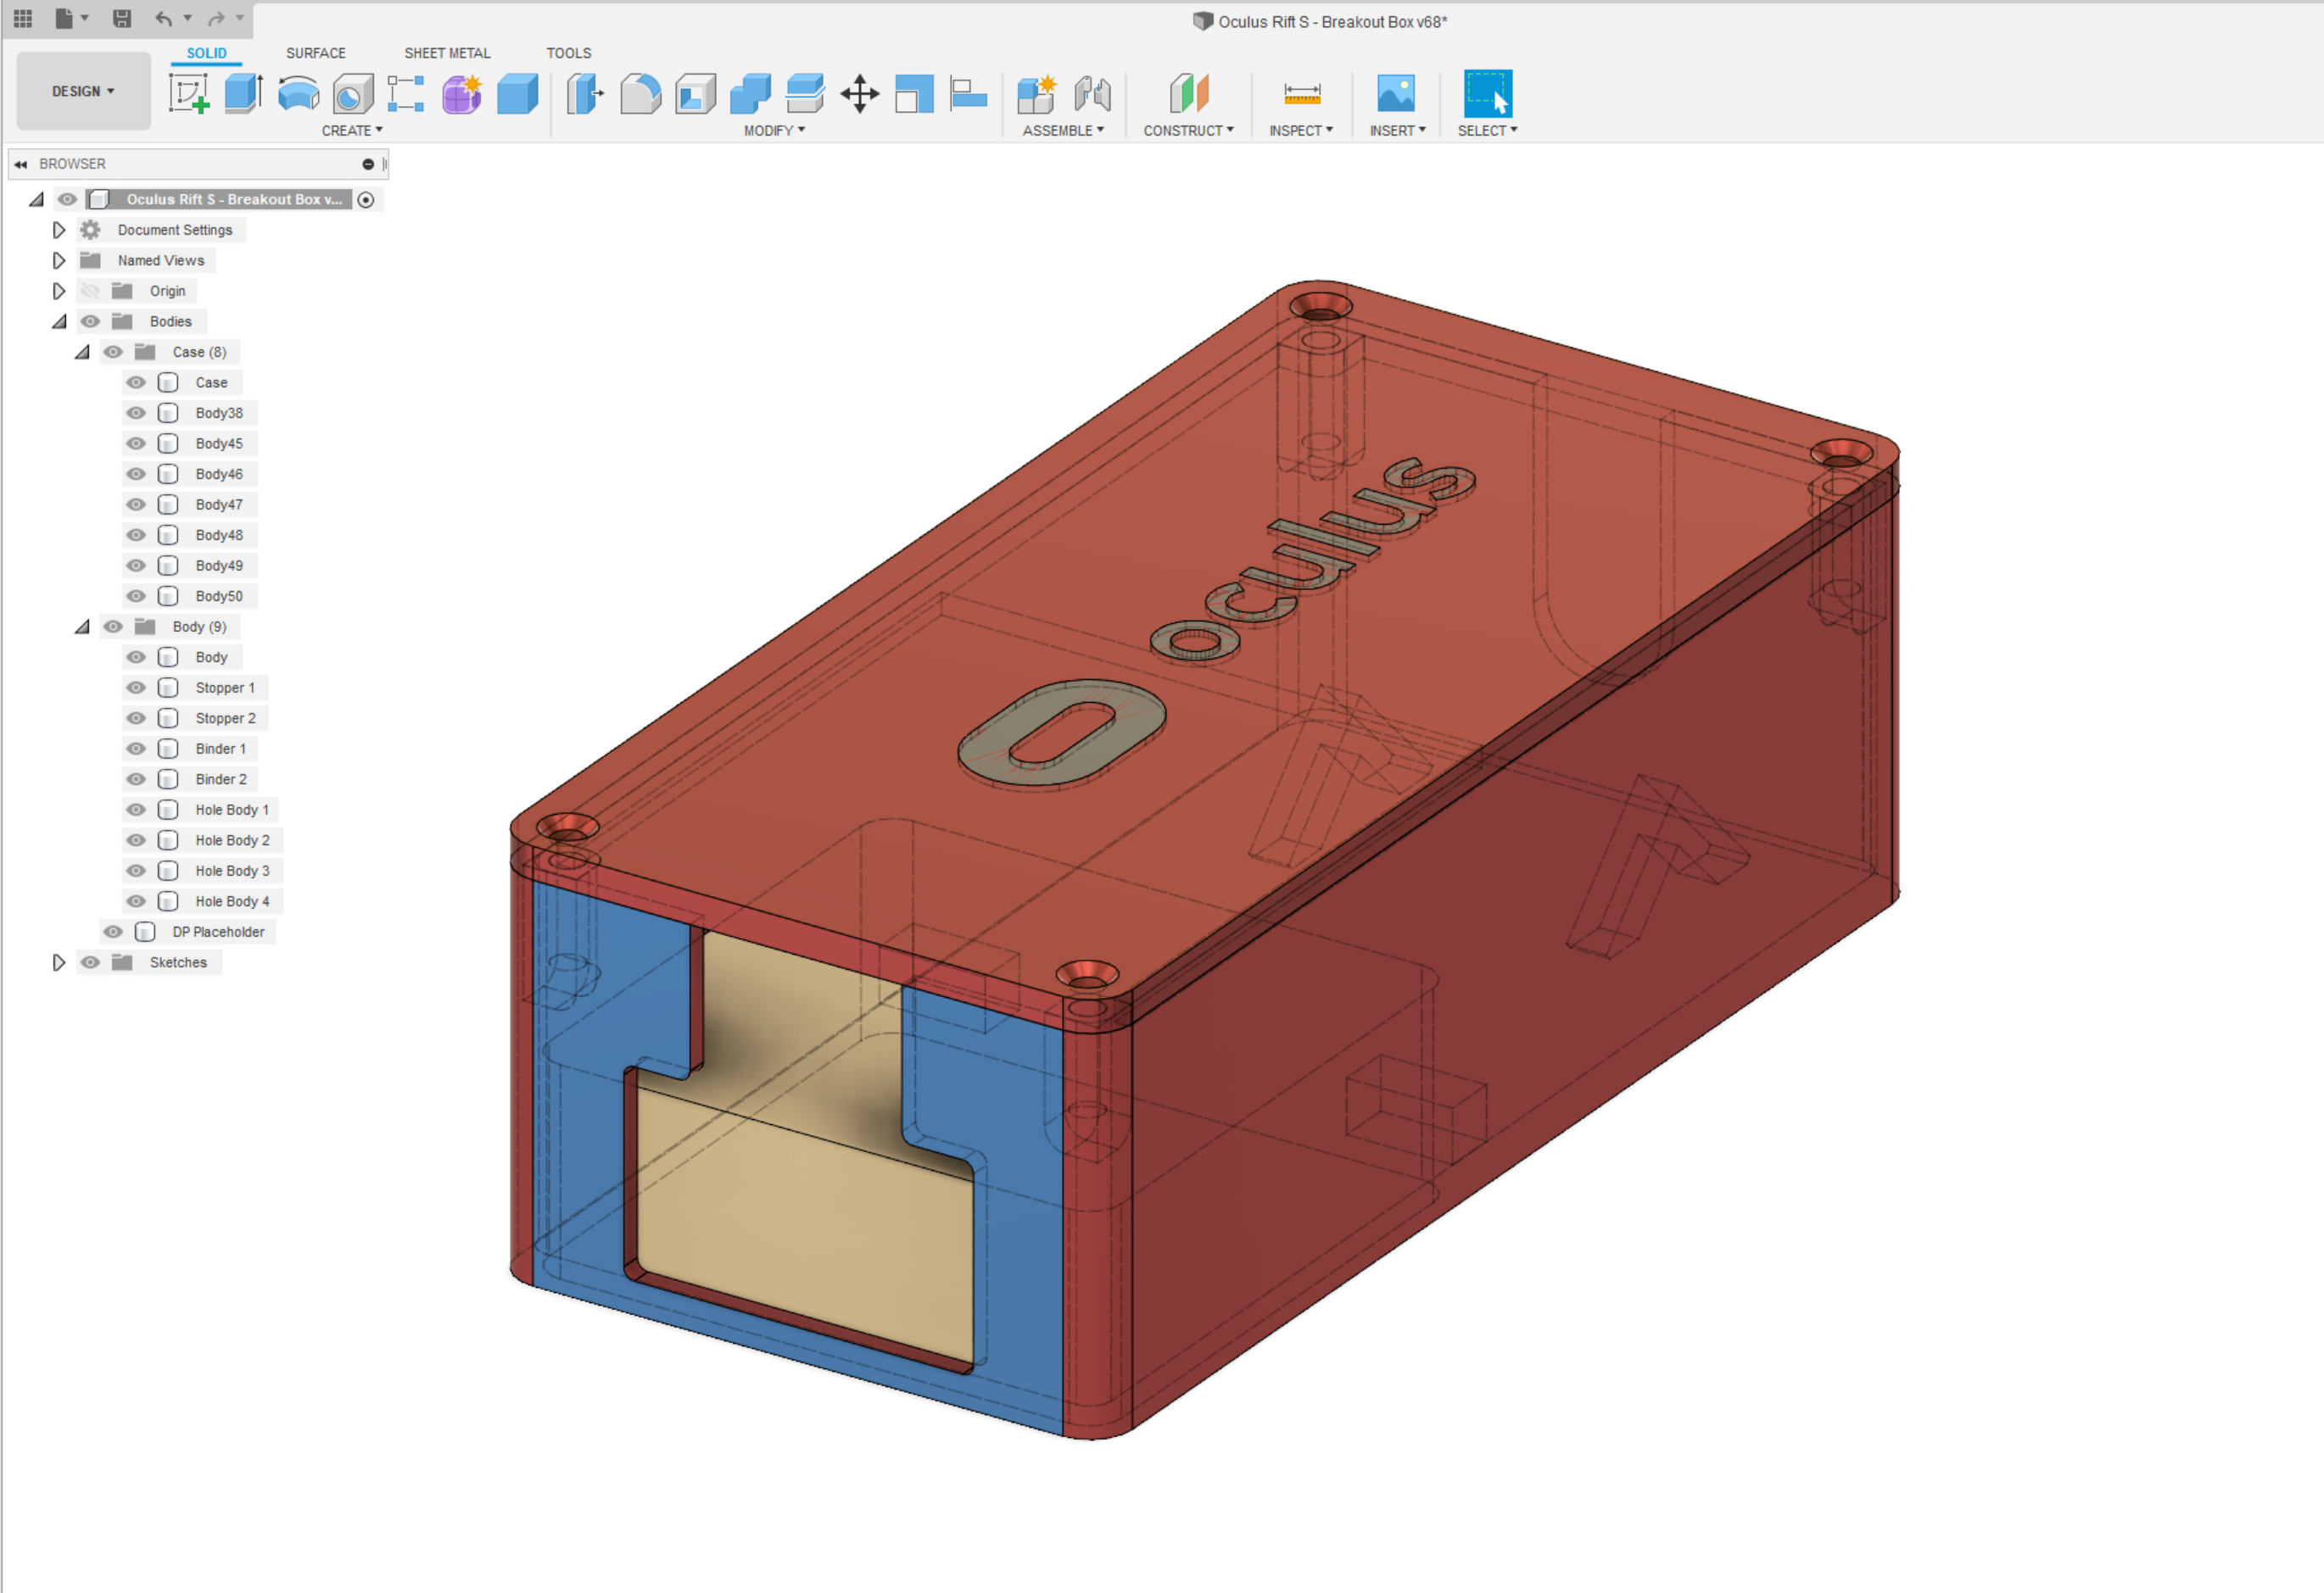The image size is (2324, 1593).
Task: Open the DESIGN workspace button
Action: point(84,91)
